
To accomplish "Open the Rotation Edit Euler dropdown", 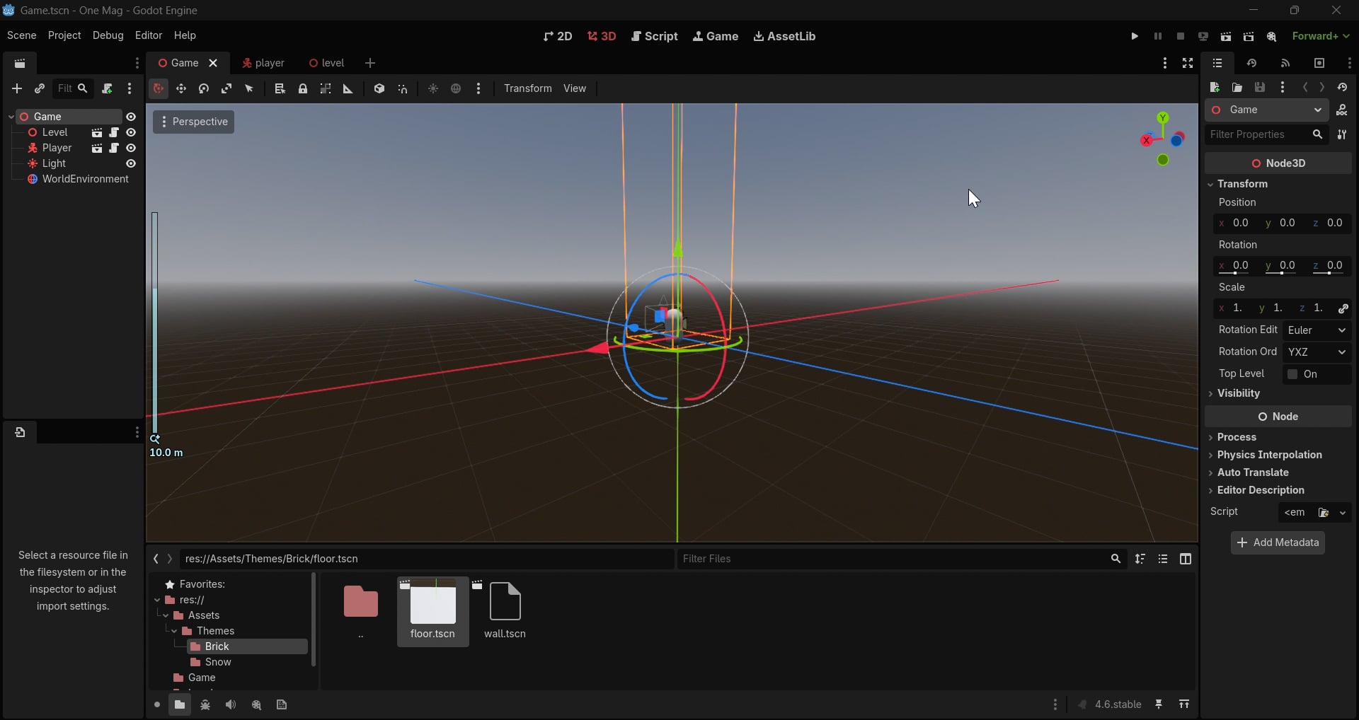I will point(1316,330).
